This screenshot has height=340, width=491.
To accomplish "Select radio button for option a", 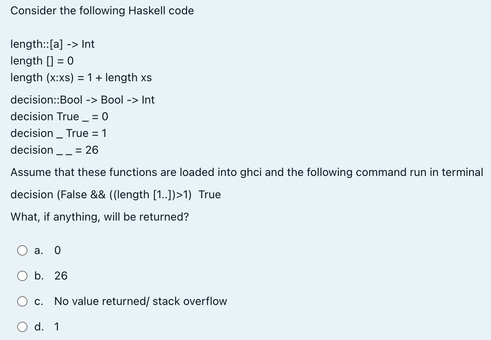I will (22, 250).
